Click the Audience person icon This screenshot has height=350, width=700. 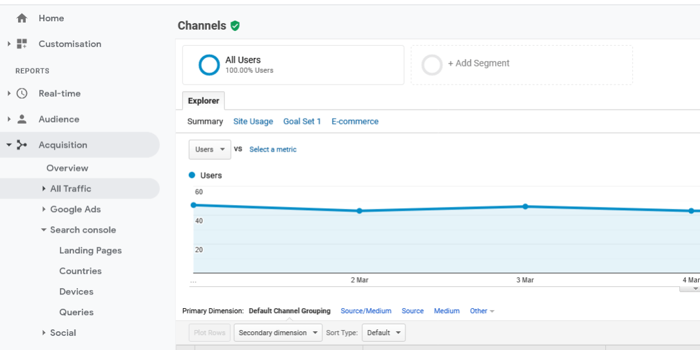coord(22,119)
